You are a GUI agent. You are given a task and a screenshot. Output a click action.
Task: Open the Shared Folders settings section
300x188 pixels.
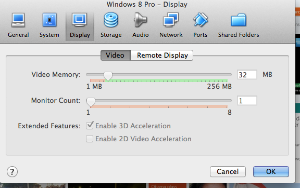[x=239, y=25]
